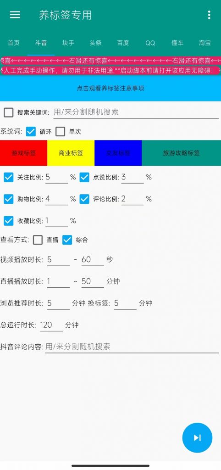Edit the 关注比例 percentage field
The image size is (221, 470).
(56, 177)
